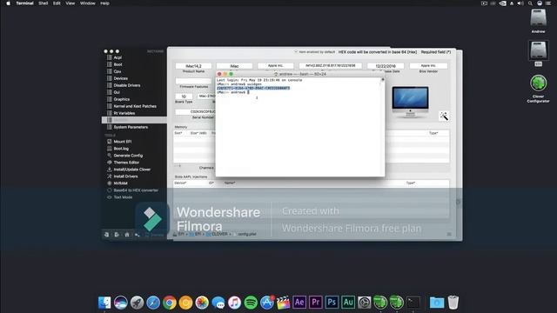
Task: Click the Mount EFI tool icon
Action: tap(110, 141)
